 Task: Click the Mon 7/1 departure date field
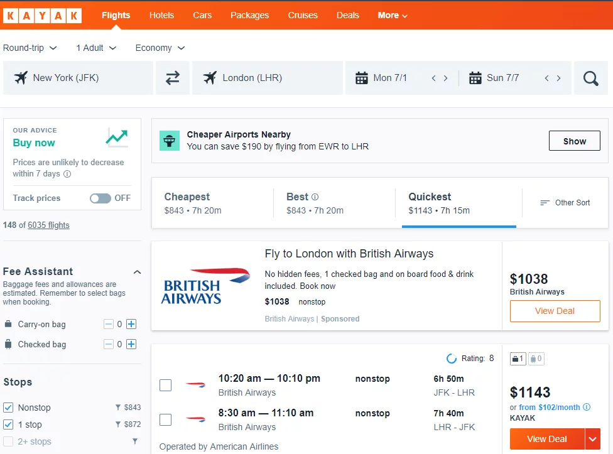coord(390,78)
